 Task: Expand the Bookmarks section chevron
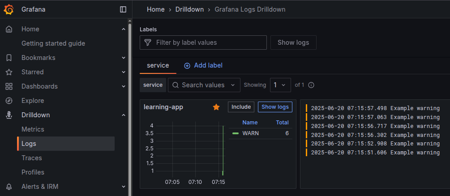124,58
